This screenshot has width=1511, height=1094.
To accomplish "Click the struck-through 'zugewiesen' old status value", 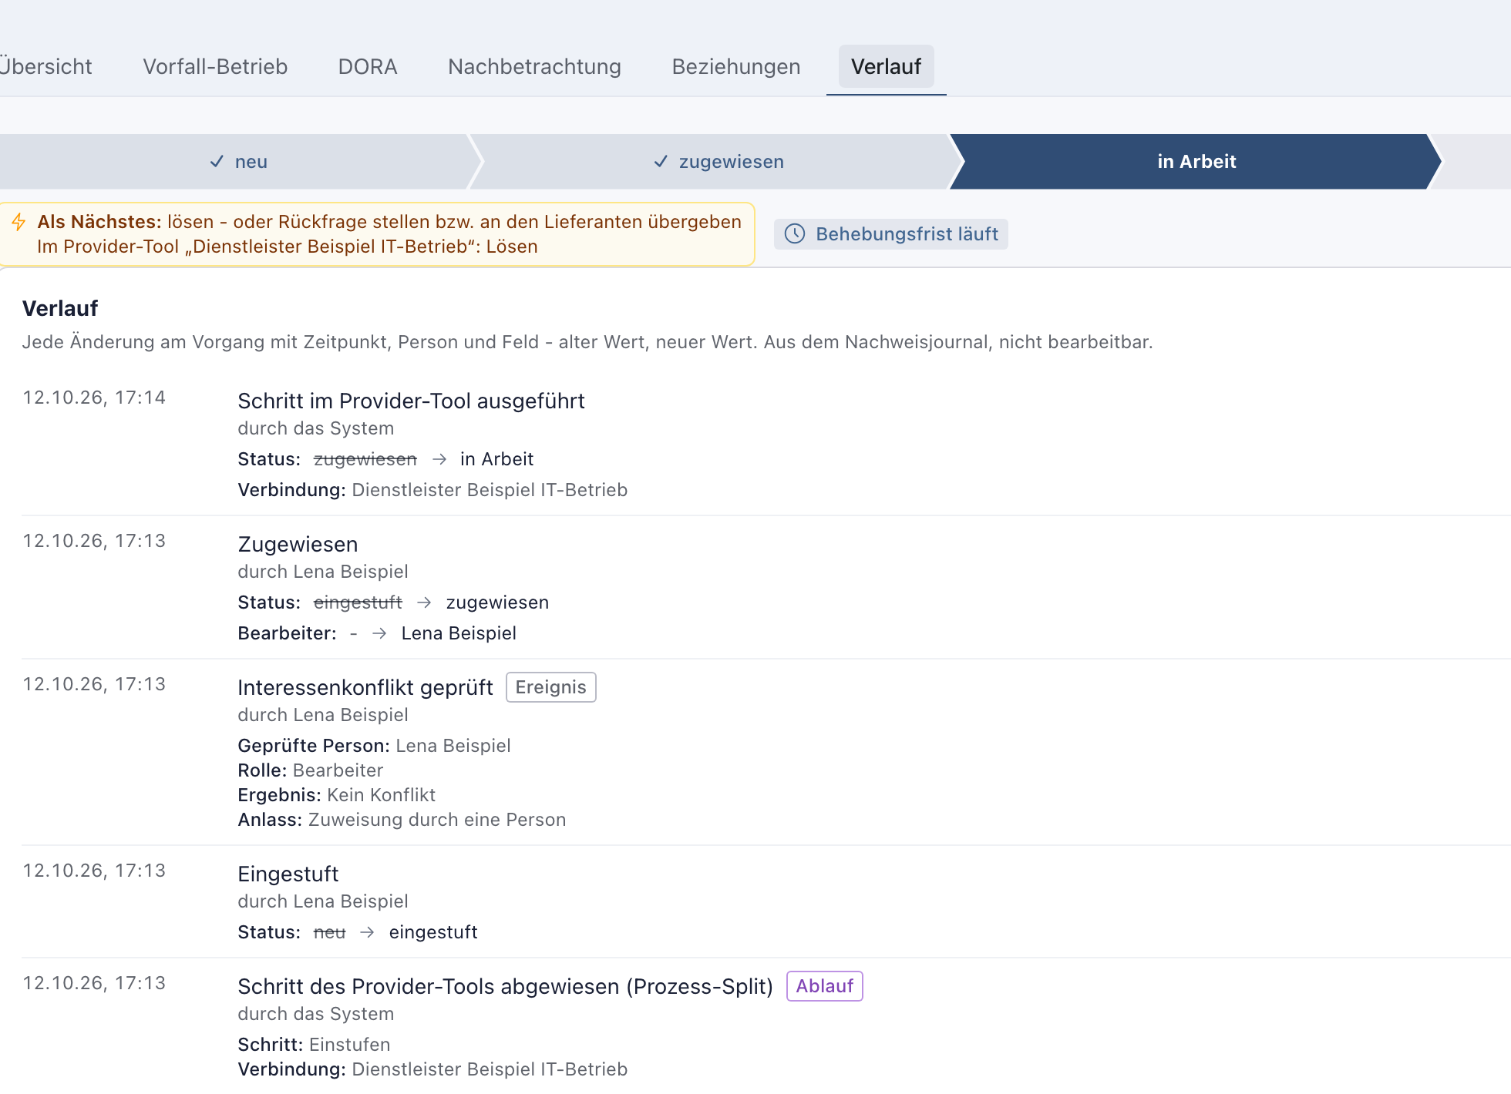I will 365,459.
